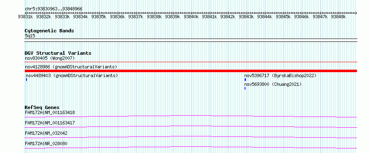Click the chr5:93830963..93848966 region label

pos(53,9)
